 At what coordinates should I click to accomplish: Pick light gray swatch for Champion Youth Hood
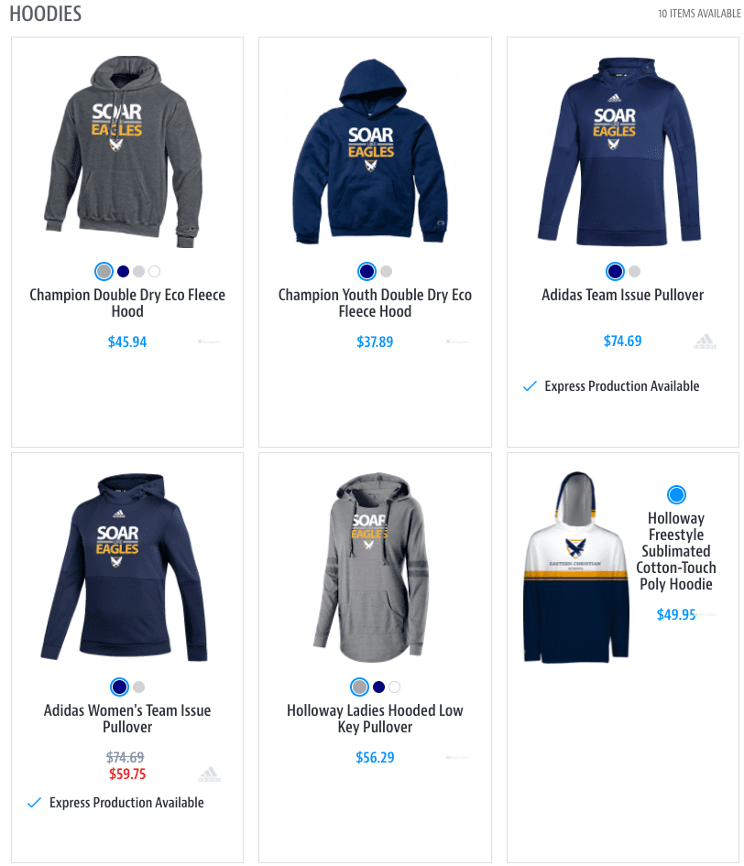tap(387, 271)
